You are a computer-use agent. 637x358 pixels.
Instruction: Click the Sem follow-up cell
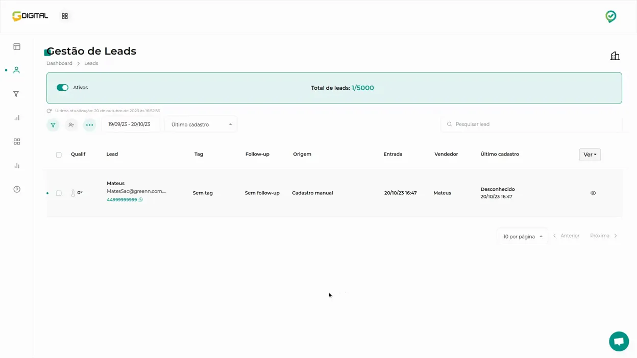[x=262, y=193]
